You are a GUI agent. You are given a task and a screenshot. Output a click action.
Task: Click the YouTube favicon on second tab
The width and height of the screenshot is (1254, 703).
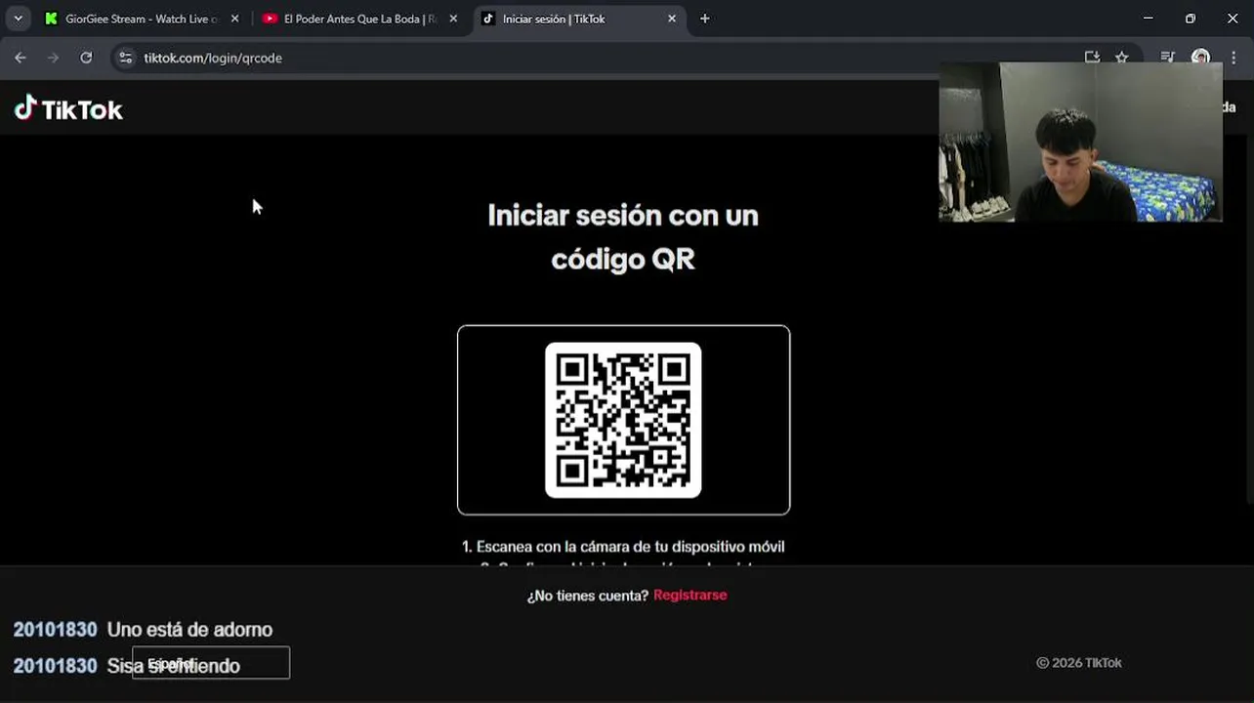[271, 19]
